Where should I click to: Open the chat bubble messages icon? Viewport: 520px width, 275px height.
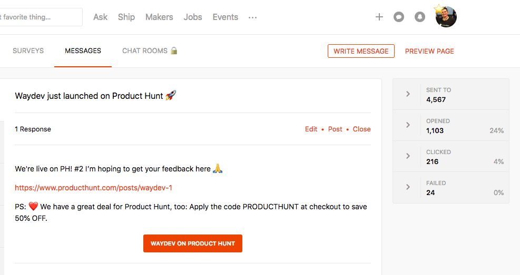coord(399,17)
